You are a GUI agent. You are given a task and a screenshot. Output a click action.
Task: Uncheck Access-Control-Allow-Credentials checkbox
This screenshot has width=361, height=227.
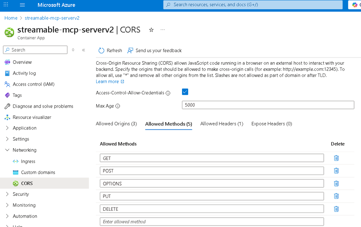point(185,92)
